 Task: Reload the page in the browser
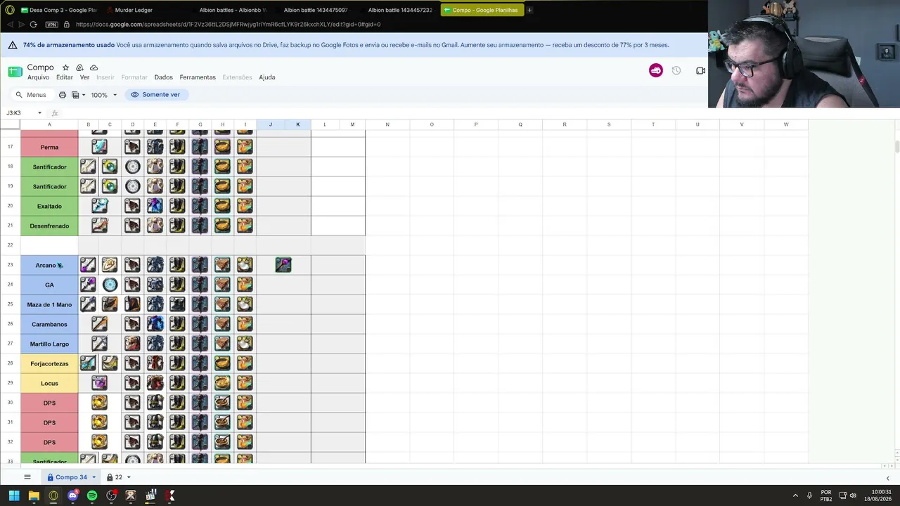pos(33,25)
